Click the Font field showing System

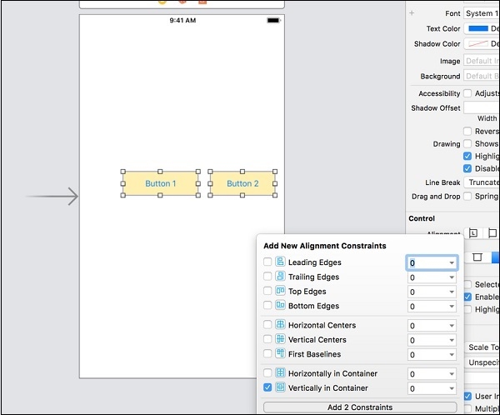coord(482,13)
